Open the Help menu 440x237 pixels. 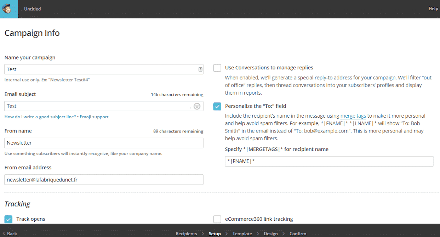pos(433,9)
